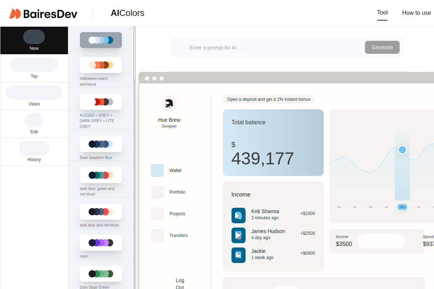Select the #c21d03 grey palette swatch
This screenshot has height=289, width=434.
click(x=101, y=102)
